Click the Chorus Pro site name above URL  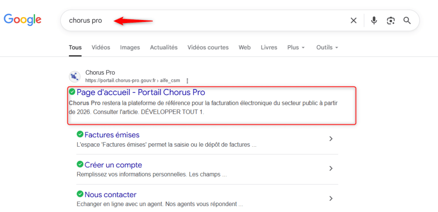point(100,73)
